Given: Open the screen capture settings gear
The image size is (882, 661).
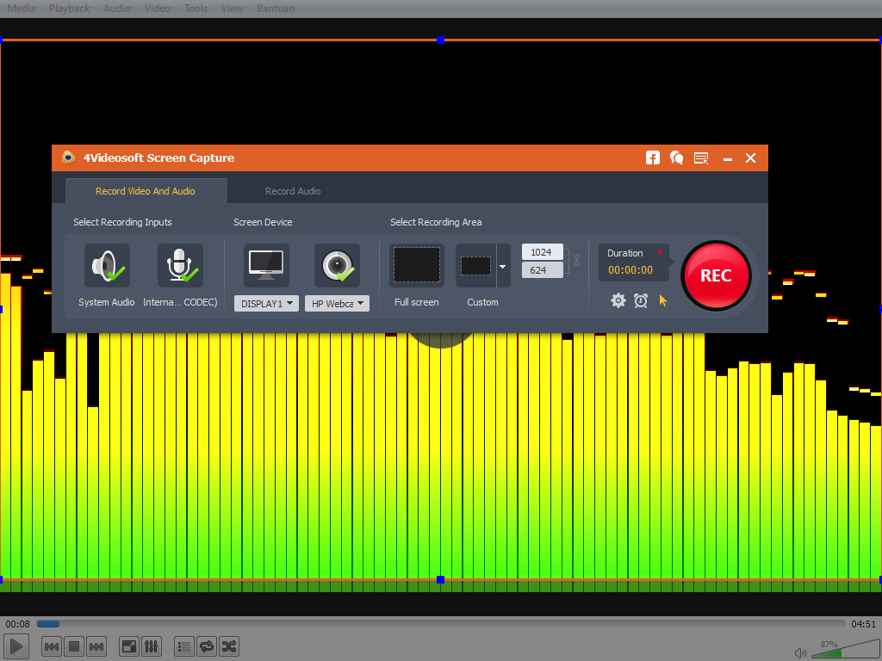Looking at the screenshot, I should click(618, 300).
